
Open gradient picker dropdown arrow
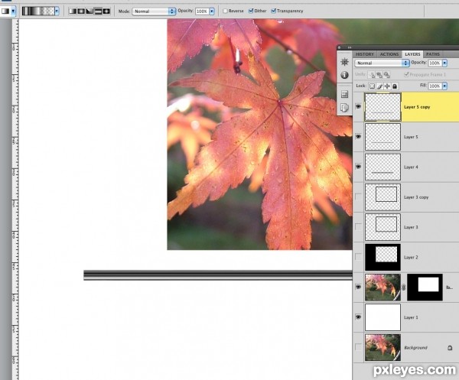(57, 11)
